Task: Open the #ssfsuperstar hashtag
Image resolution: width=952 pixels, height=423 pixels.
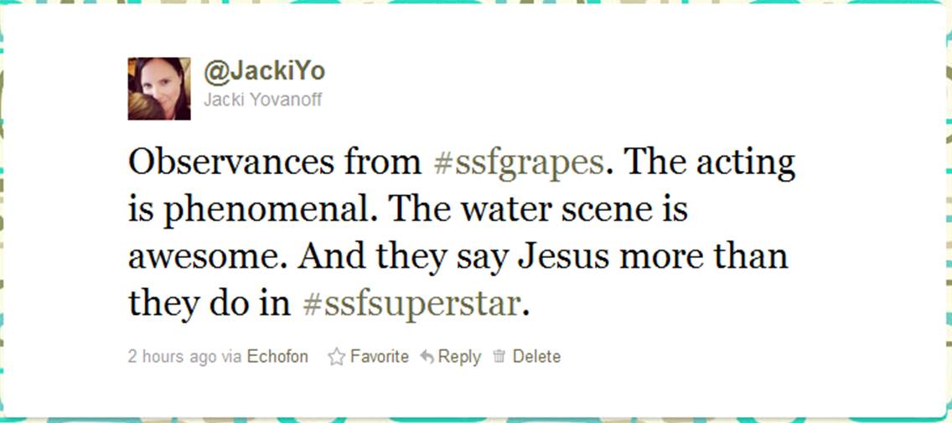Action: [411, 304]
